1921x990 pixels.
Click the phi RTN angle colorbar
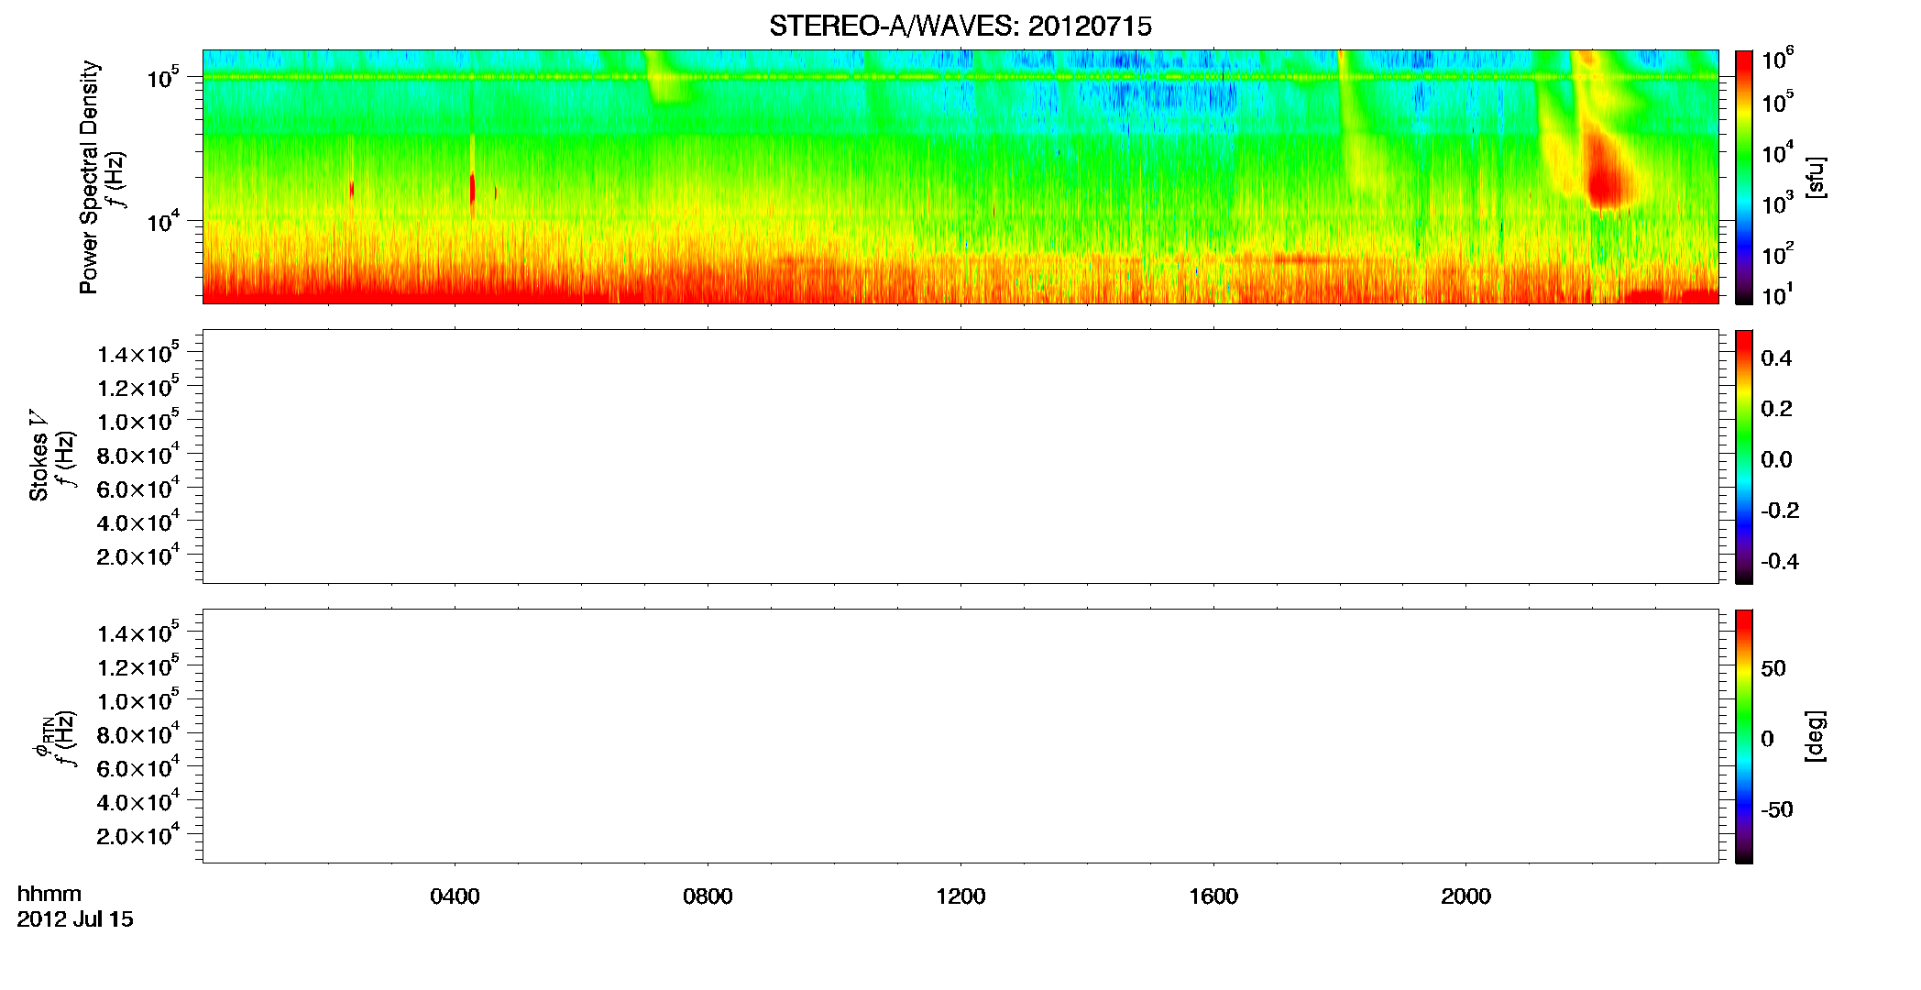[x=1744, y=736]
